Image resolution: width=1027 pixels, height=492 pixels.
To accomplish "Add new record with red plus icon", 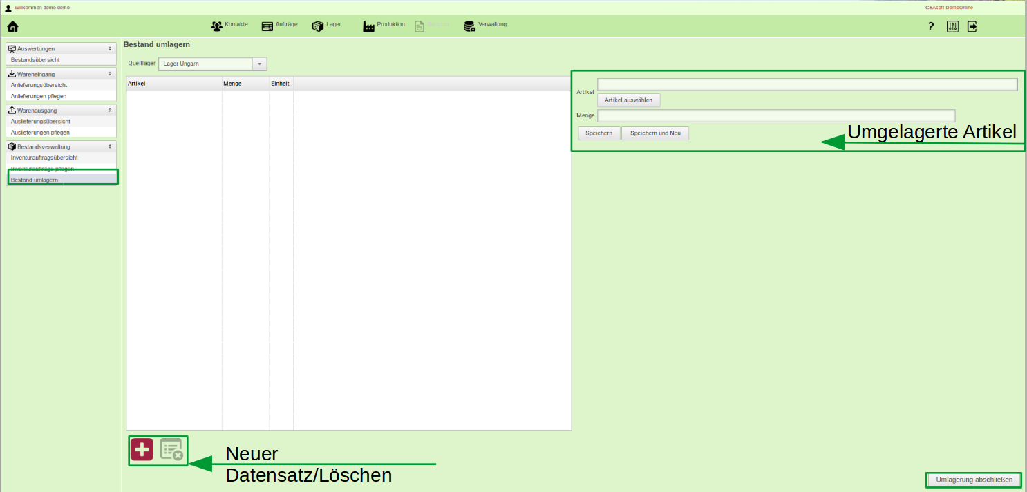I will [142, 450].
